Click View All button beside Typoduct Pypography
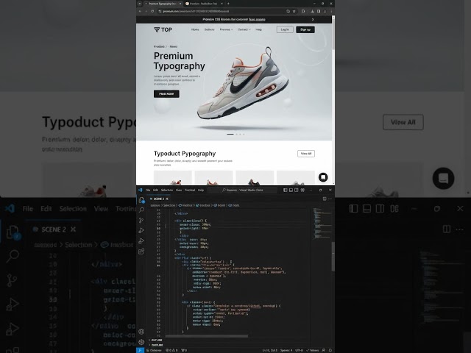This screenshot has width=471, height=353. (306, 154)
